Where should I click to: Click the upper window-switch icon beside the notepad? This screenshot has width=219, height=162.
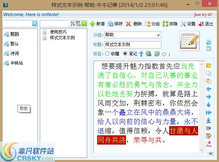209,42
